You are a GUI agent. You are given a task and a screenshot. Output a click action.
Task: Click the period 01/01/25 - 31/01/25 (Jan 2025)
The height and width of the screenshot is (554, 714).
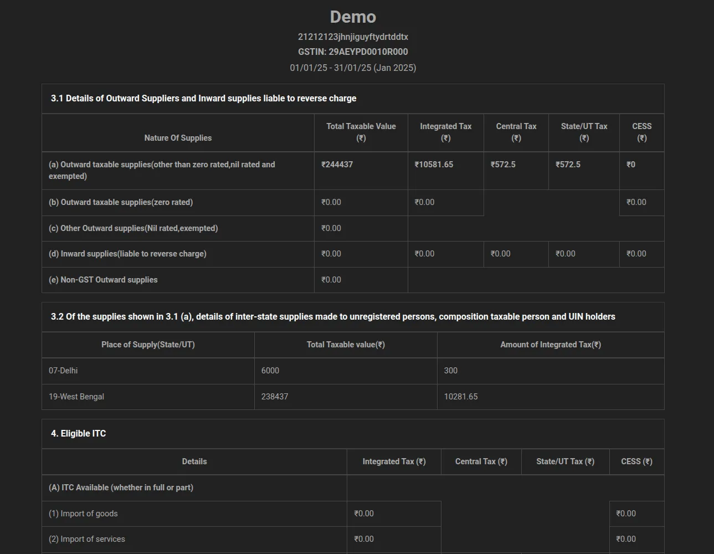pos(353,68)
